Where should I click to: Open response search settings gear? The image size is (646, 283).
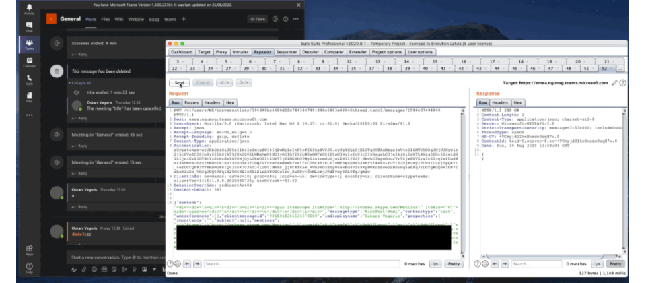point(485,263)
